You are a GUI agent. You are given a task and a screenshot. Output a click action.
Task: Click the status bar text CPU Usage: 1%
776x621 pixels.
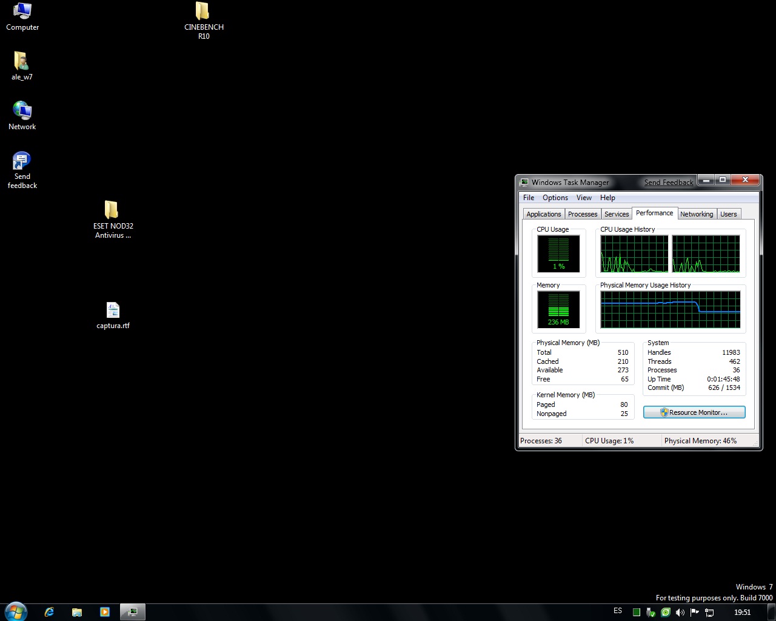(x=609, y=441)
